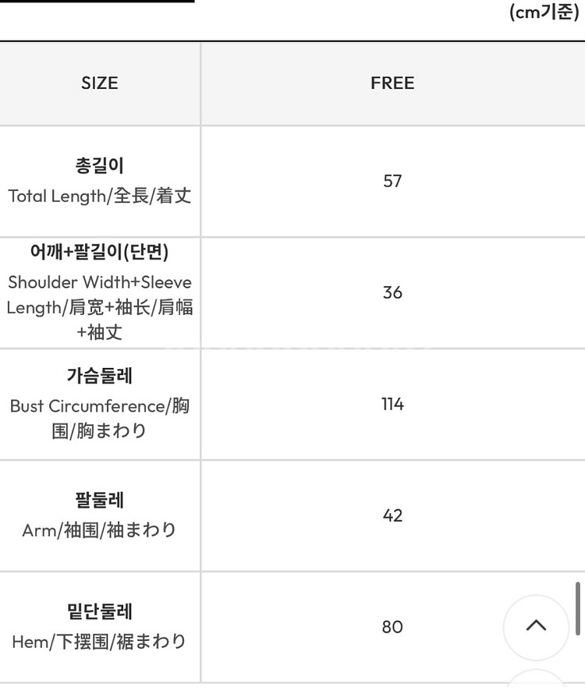
Task: Click the Hem circumference value 80
Action: pyautogui.click(x=392, y=627)
